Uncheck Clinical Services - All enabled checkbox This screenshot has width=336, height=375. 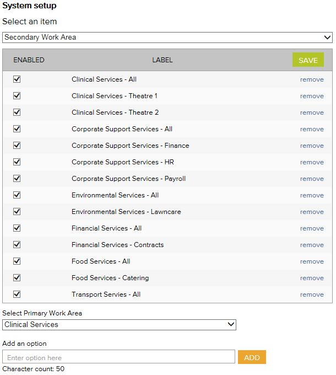17,79
